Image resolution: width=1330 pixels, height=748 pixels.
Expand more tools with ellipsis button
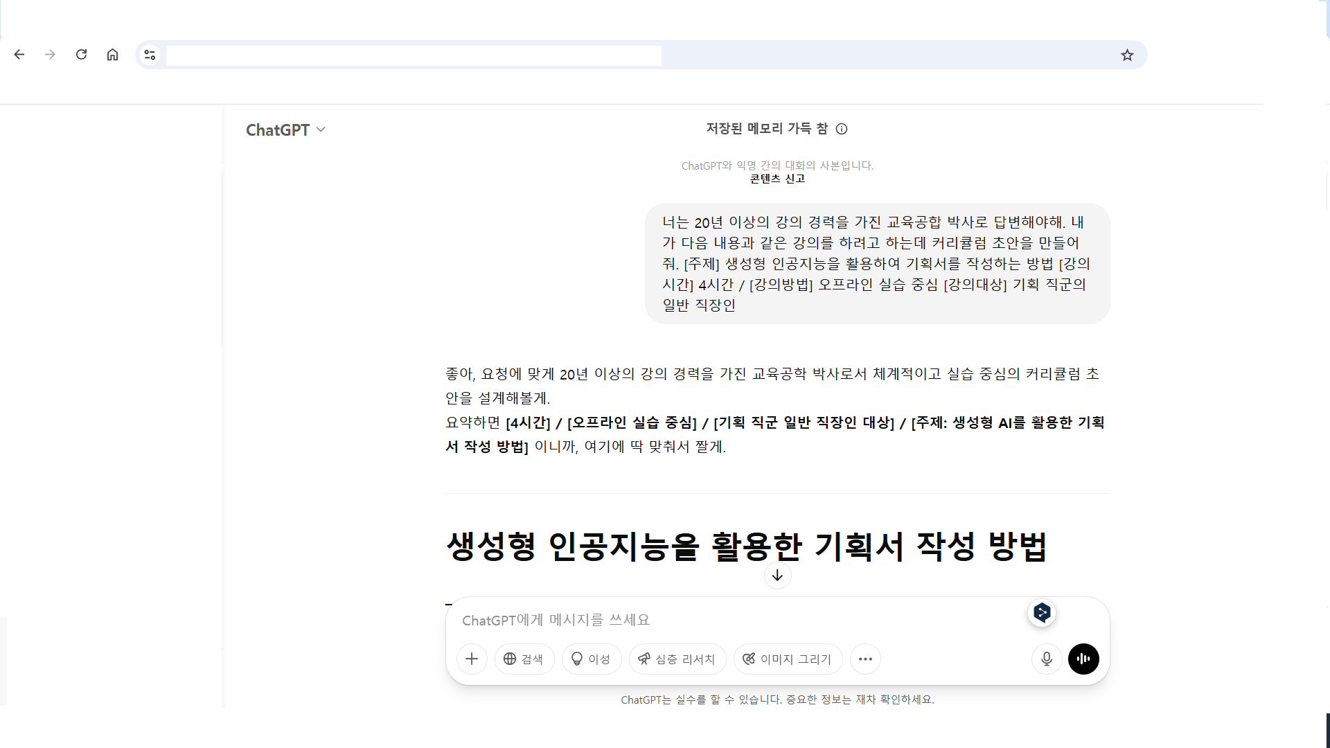point(865,659)
